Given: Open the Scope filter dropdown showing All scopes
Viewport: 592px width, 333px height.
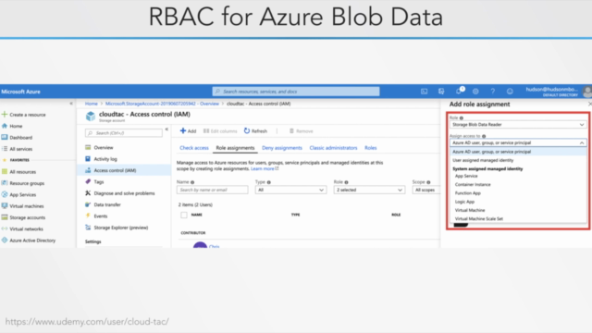Looking at the screenshot, I should [x=425, y=190].
